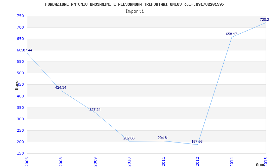Image resolution: width=269 pixels, height=168 pixels.
Task: Click the Euro y-axis title
Action: tap(16, 85)
